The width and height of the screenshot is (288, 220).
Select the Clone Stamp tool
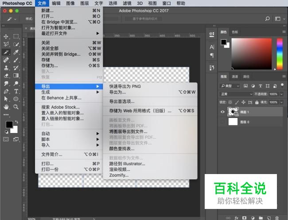tap(6, 68)
